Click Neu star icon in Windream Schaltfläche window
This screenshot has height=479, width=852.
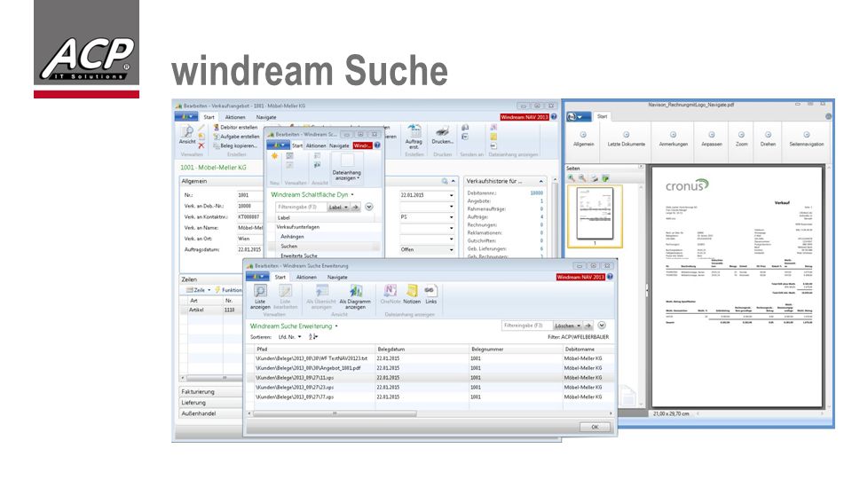tap(275, 156)
